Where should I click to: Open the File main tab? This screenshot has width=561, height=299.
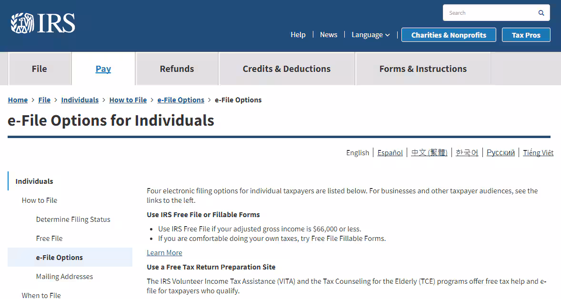[40, 69]
